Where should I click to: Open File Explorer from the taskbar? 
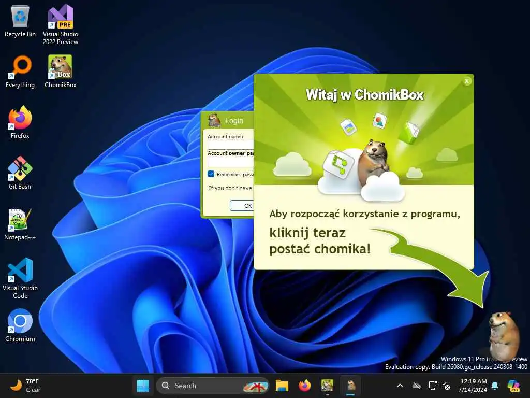[x=282, y=386]
